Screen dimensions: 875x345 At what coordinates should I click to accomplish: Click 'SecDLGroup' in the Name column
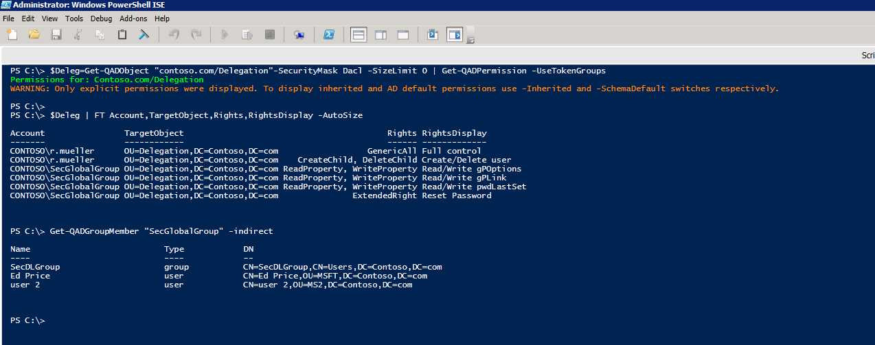(35, 267)
